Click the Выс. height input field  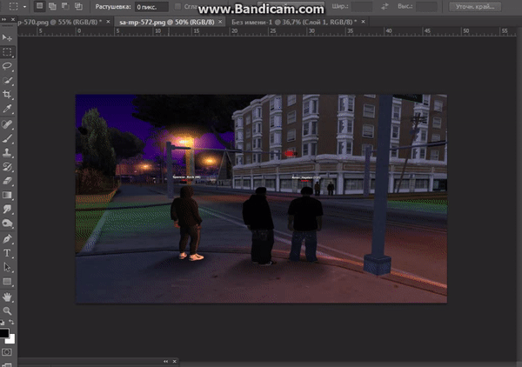click(x=427, y=6)
